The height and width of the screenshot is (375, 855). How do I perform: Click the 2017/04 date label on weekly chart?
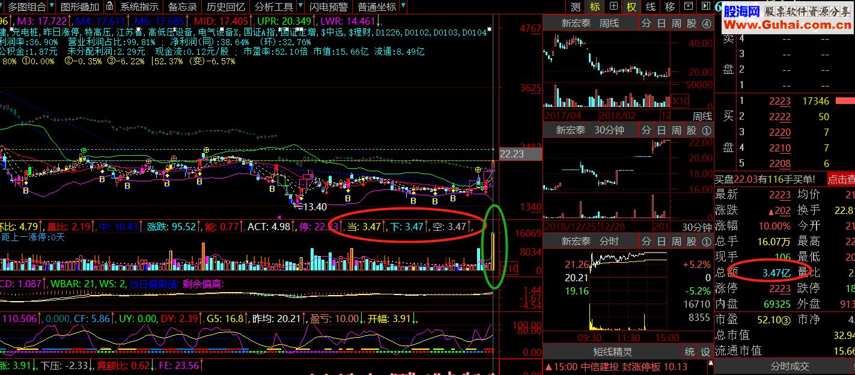point(562,115)
